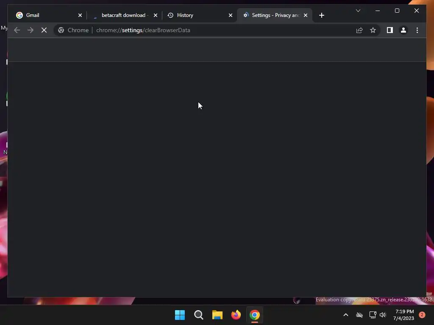Close the betacraft download tab

155,15
